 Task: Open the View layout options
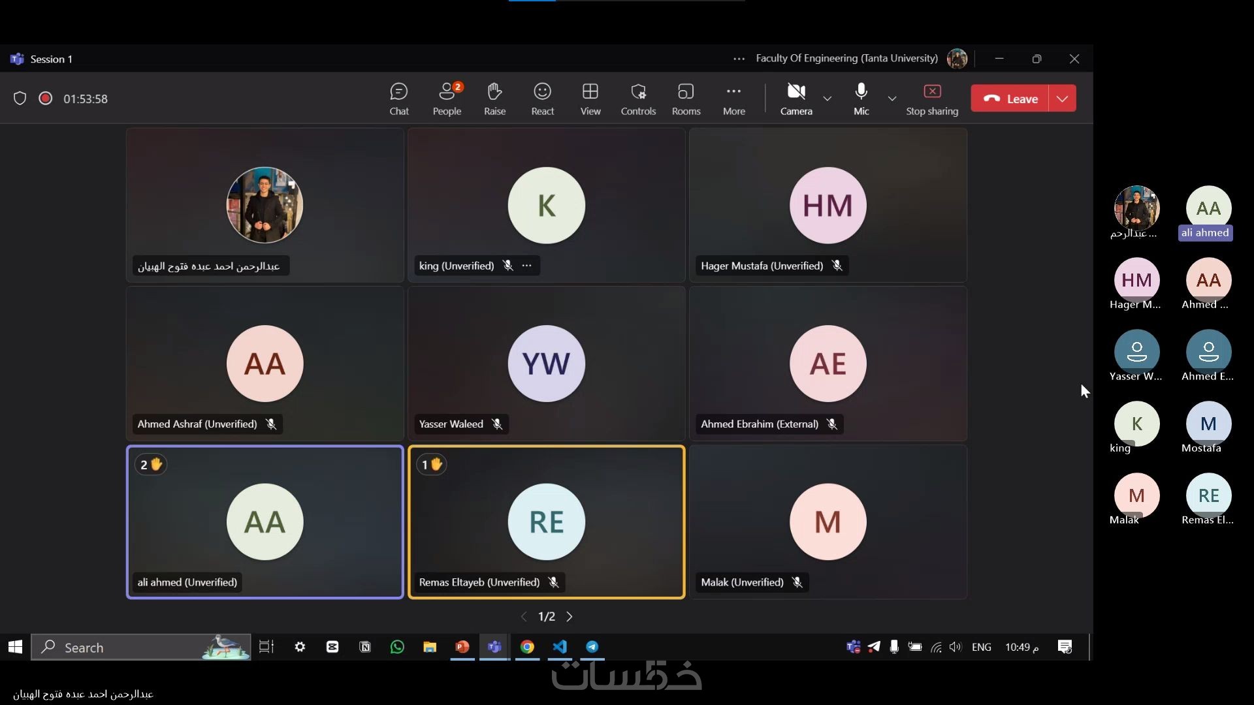(590, 99)
